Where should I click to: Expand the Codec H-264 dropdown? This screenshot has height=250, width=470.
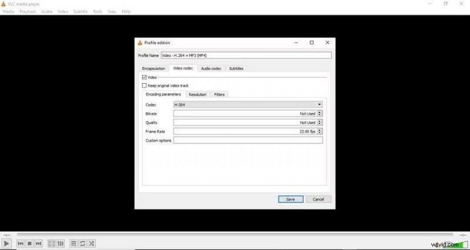click(247, 104)
